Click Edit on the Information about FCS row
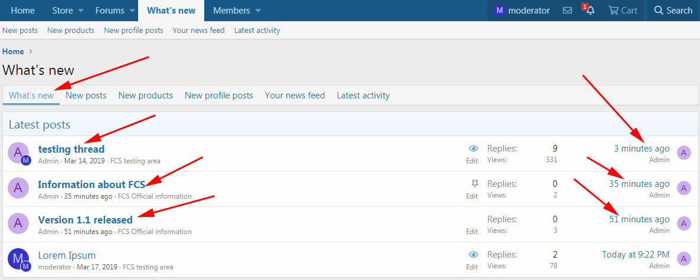Viewport: 700px width, 280px height. pyautogui.click(x=472, y=196)
